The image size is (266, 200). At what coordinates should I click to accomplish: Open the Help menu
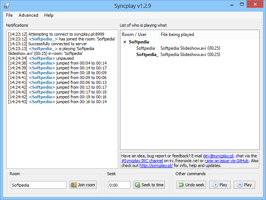49,15
